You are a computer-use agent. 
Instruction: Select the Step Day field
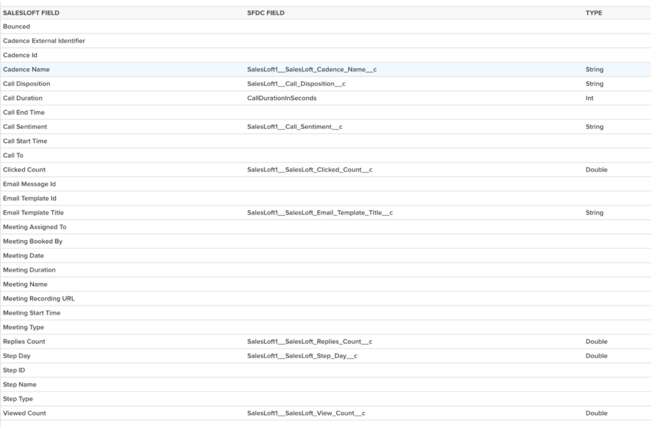(17, 356)
